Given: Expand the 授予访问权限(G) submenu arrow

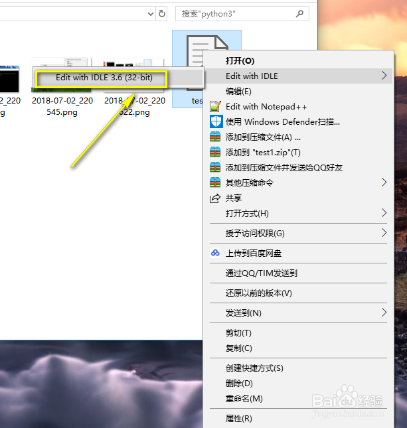Looking at the screenshot, I should (x=384, y=233).
